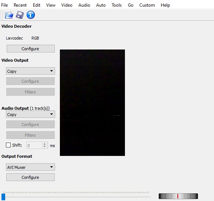
Task: Open the Audio menu
Action: [84, 5]
